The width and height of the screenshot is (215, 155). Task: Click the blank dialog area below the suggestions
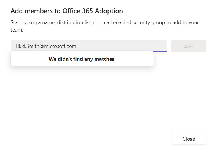click(91, 99)
